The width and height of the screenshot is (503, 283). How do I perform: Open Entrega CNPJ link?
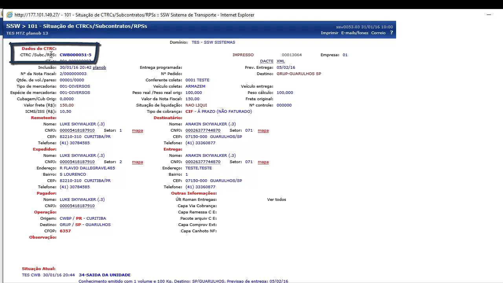pyautogui.click(x=203, y=162)
